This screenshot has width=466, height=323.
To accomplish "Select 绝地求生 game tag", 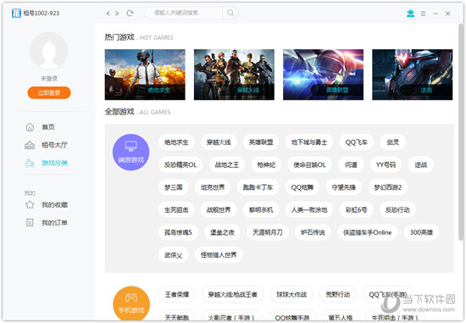I will coord(176,142).
